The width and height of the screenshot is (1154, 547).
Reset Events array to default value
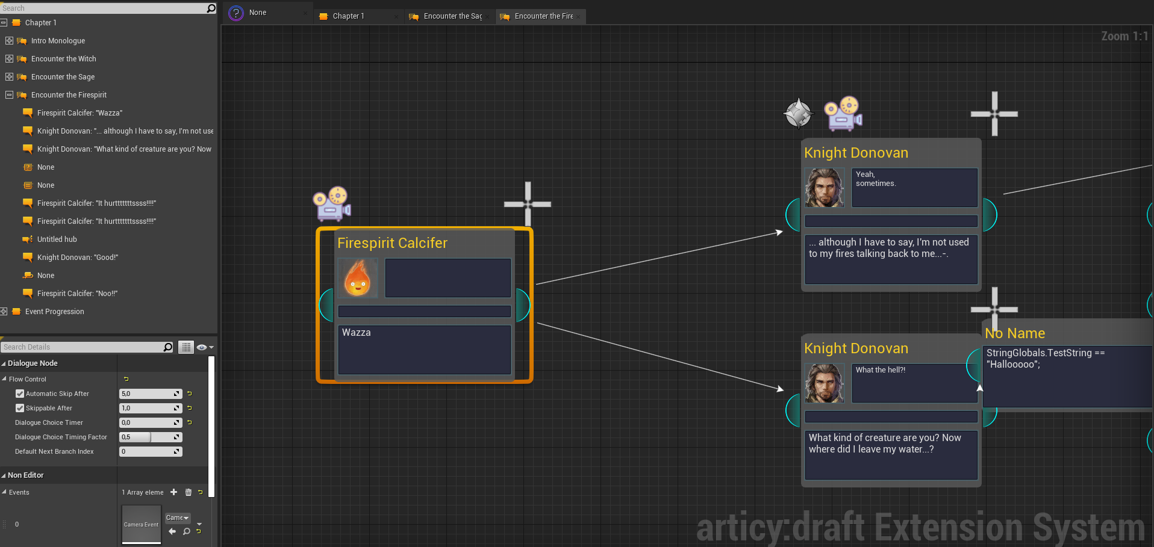(x=201, y=492)
